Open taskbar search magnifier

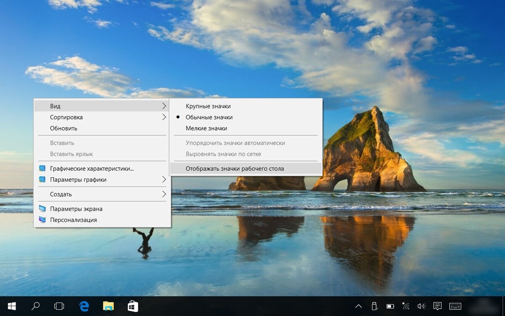[x=36, y=306]
